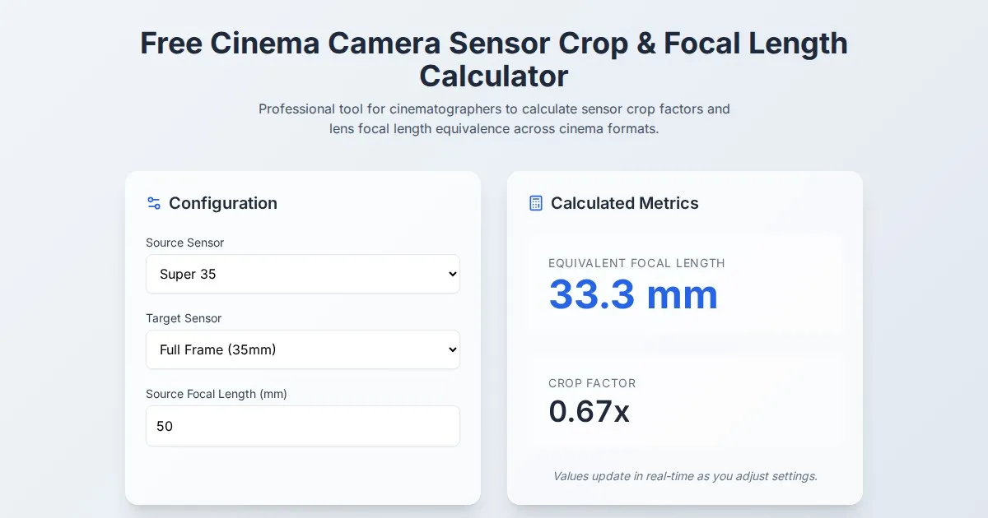Click blank area right of the 33.3 mm result
The width and height of the screenshot is (988, 518).
tap(782, 294)
